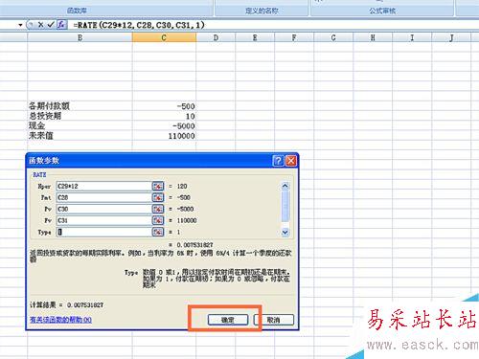Click the Nper result value 120
The image size is (479, 359).
pos(182,186)
